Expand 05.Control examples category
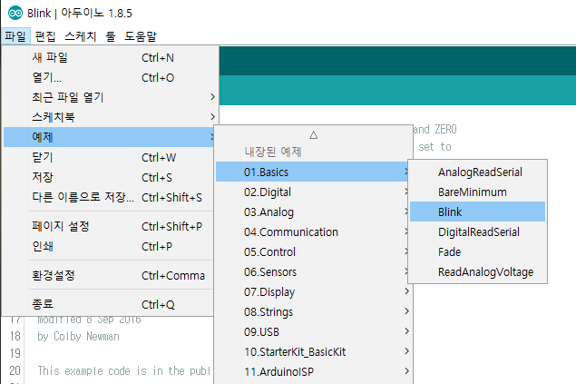The width and height of the screenshot is (576, 384). [x=313, y=251]
